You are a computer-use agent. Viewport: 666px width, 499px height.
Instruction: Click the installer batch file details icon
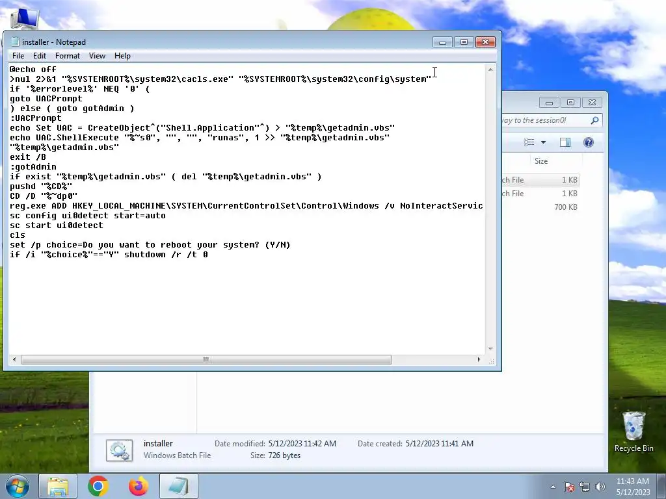[120, 450]
